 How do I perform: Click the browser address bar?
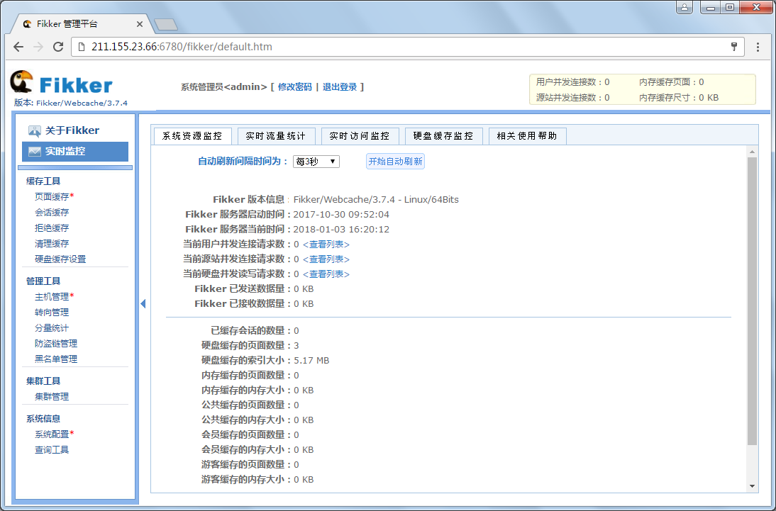point(408,47)
